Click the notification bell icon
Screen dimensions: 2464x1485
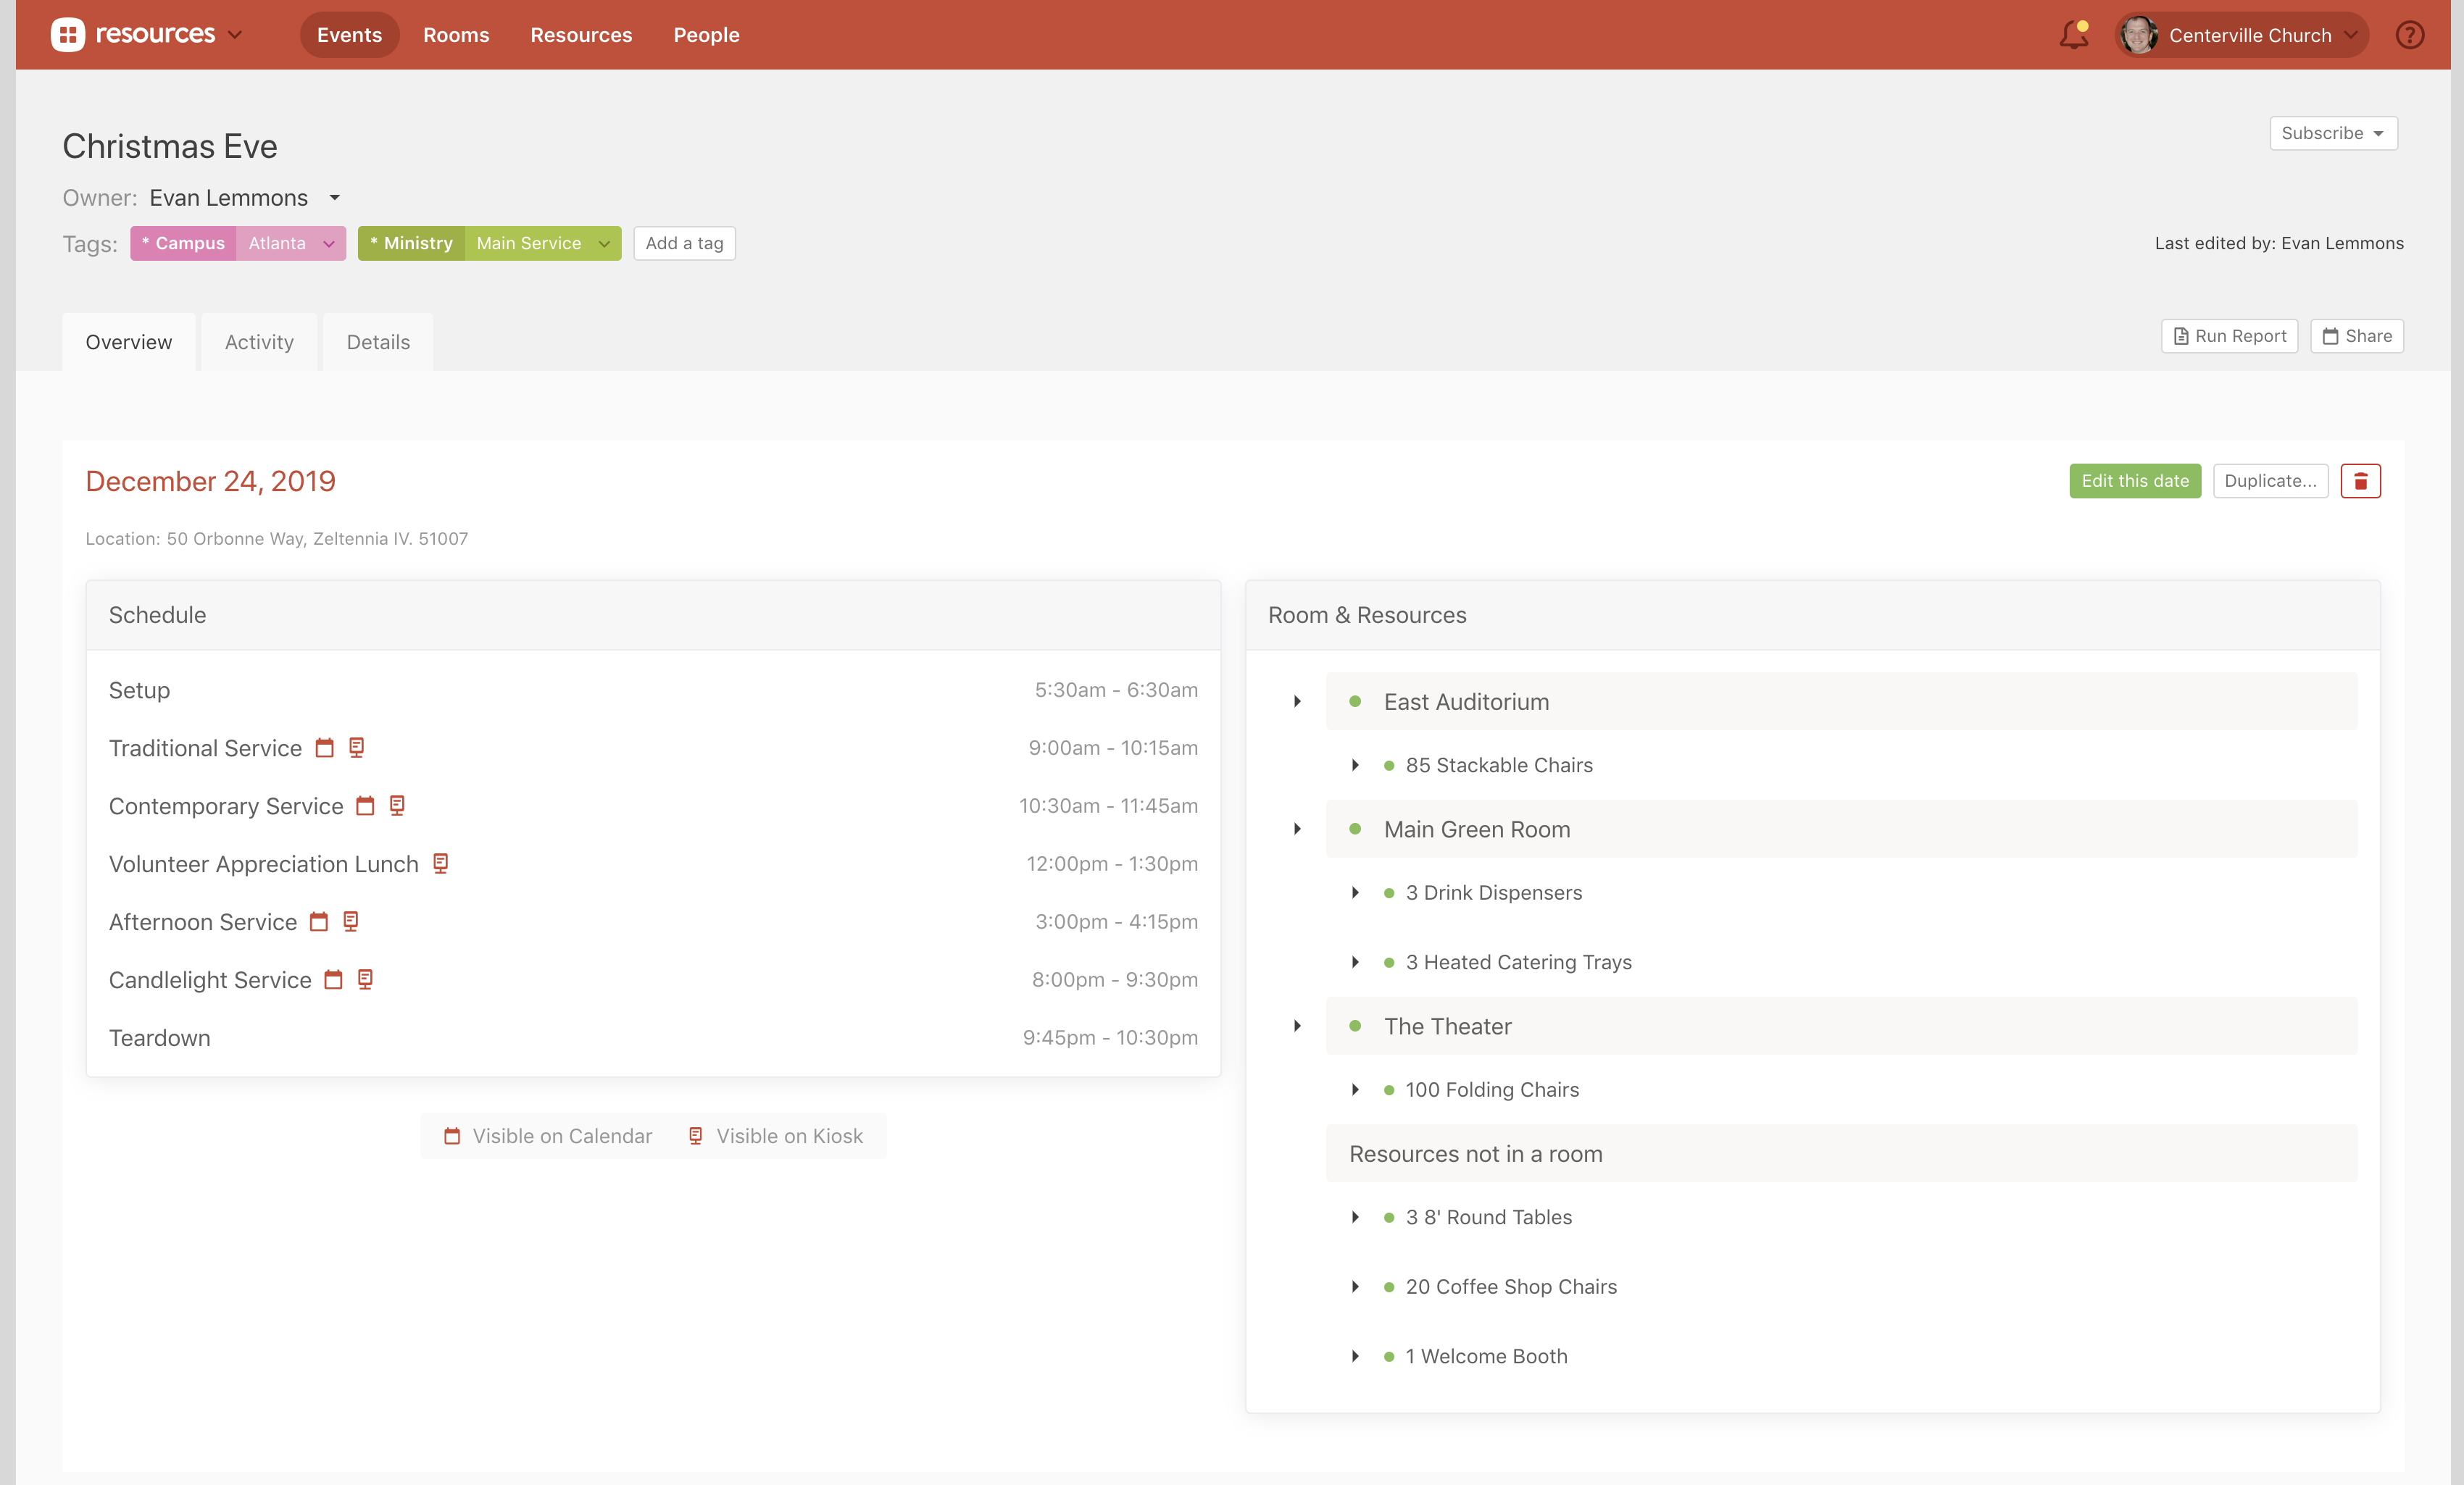tap(2073, 35)
